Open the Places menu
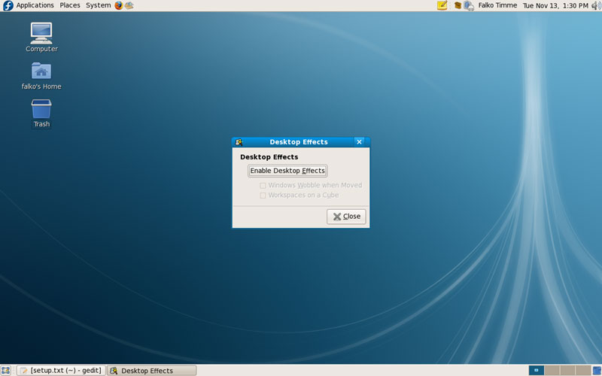Screen dimensions: 602x376 70,5
